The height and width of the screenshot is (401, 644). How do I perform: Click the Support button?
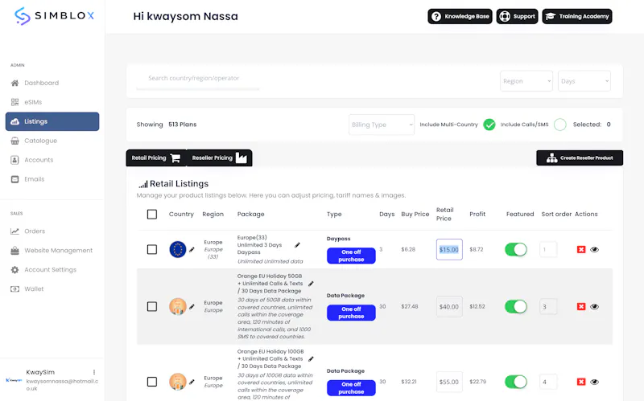tap(517, 16)
